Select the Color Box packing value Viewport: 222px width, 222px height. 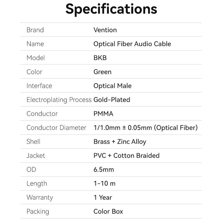pos(108,211)
